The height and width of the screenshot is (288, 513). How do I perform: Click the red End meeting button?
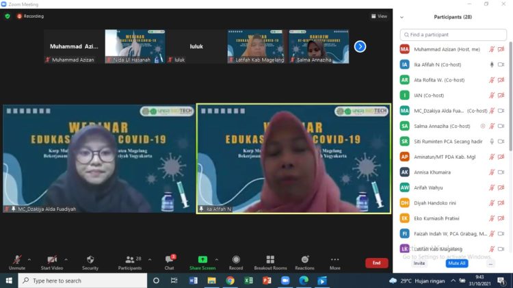376,263
